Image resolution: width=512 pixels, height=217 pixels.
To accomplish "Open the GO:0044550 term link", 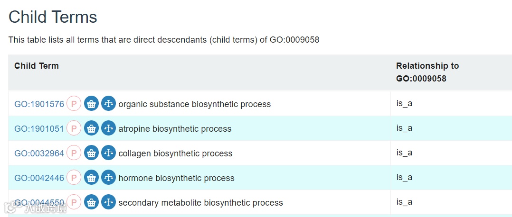I will (x=39, y=203).
